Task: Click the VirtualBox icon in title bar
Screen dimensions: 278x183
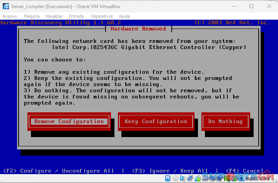Action: coord(6,6)
